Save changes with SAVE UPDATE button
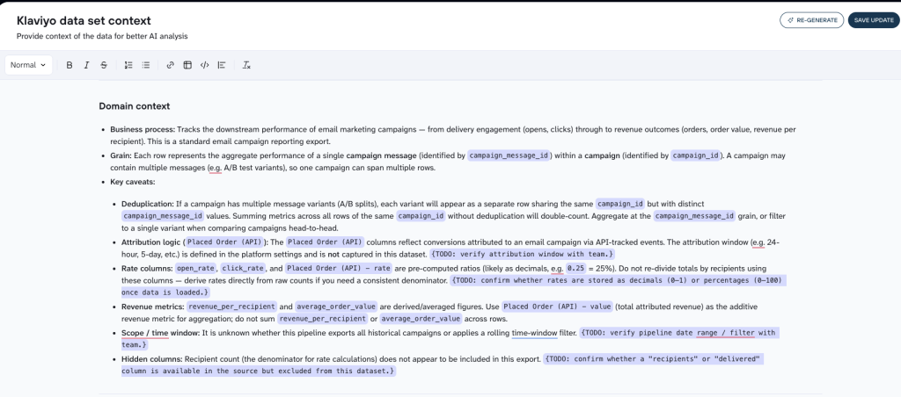The height and width of the screenshot is (397, 901). click(x=874, y=20)
